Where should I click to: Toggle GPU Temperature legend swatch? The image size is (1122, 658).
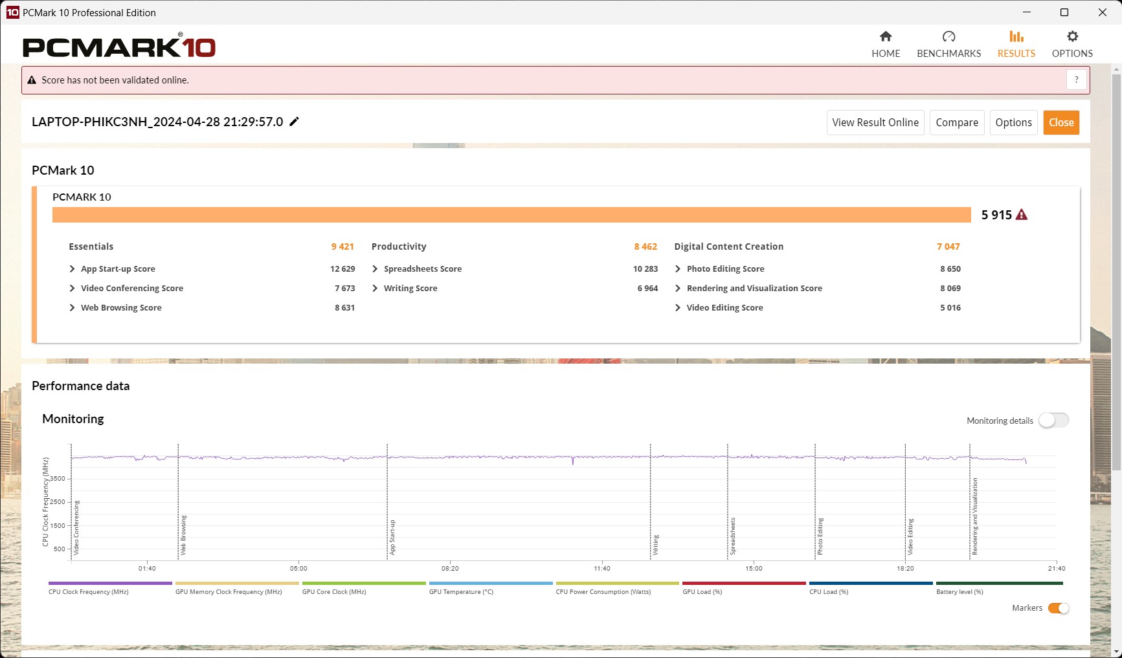point(491,584)
